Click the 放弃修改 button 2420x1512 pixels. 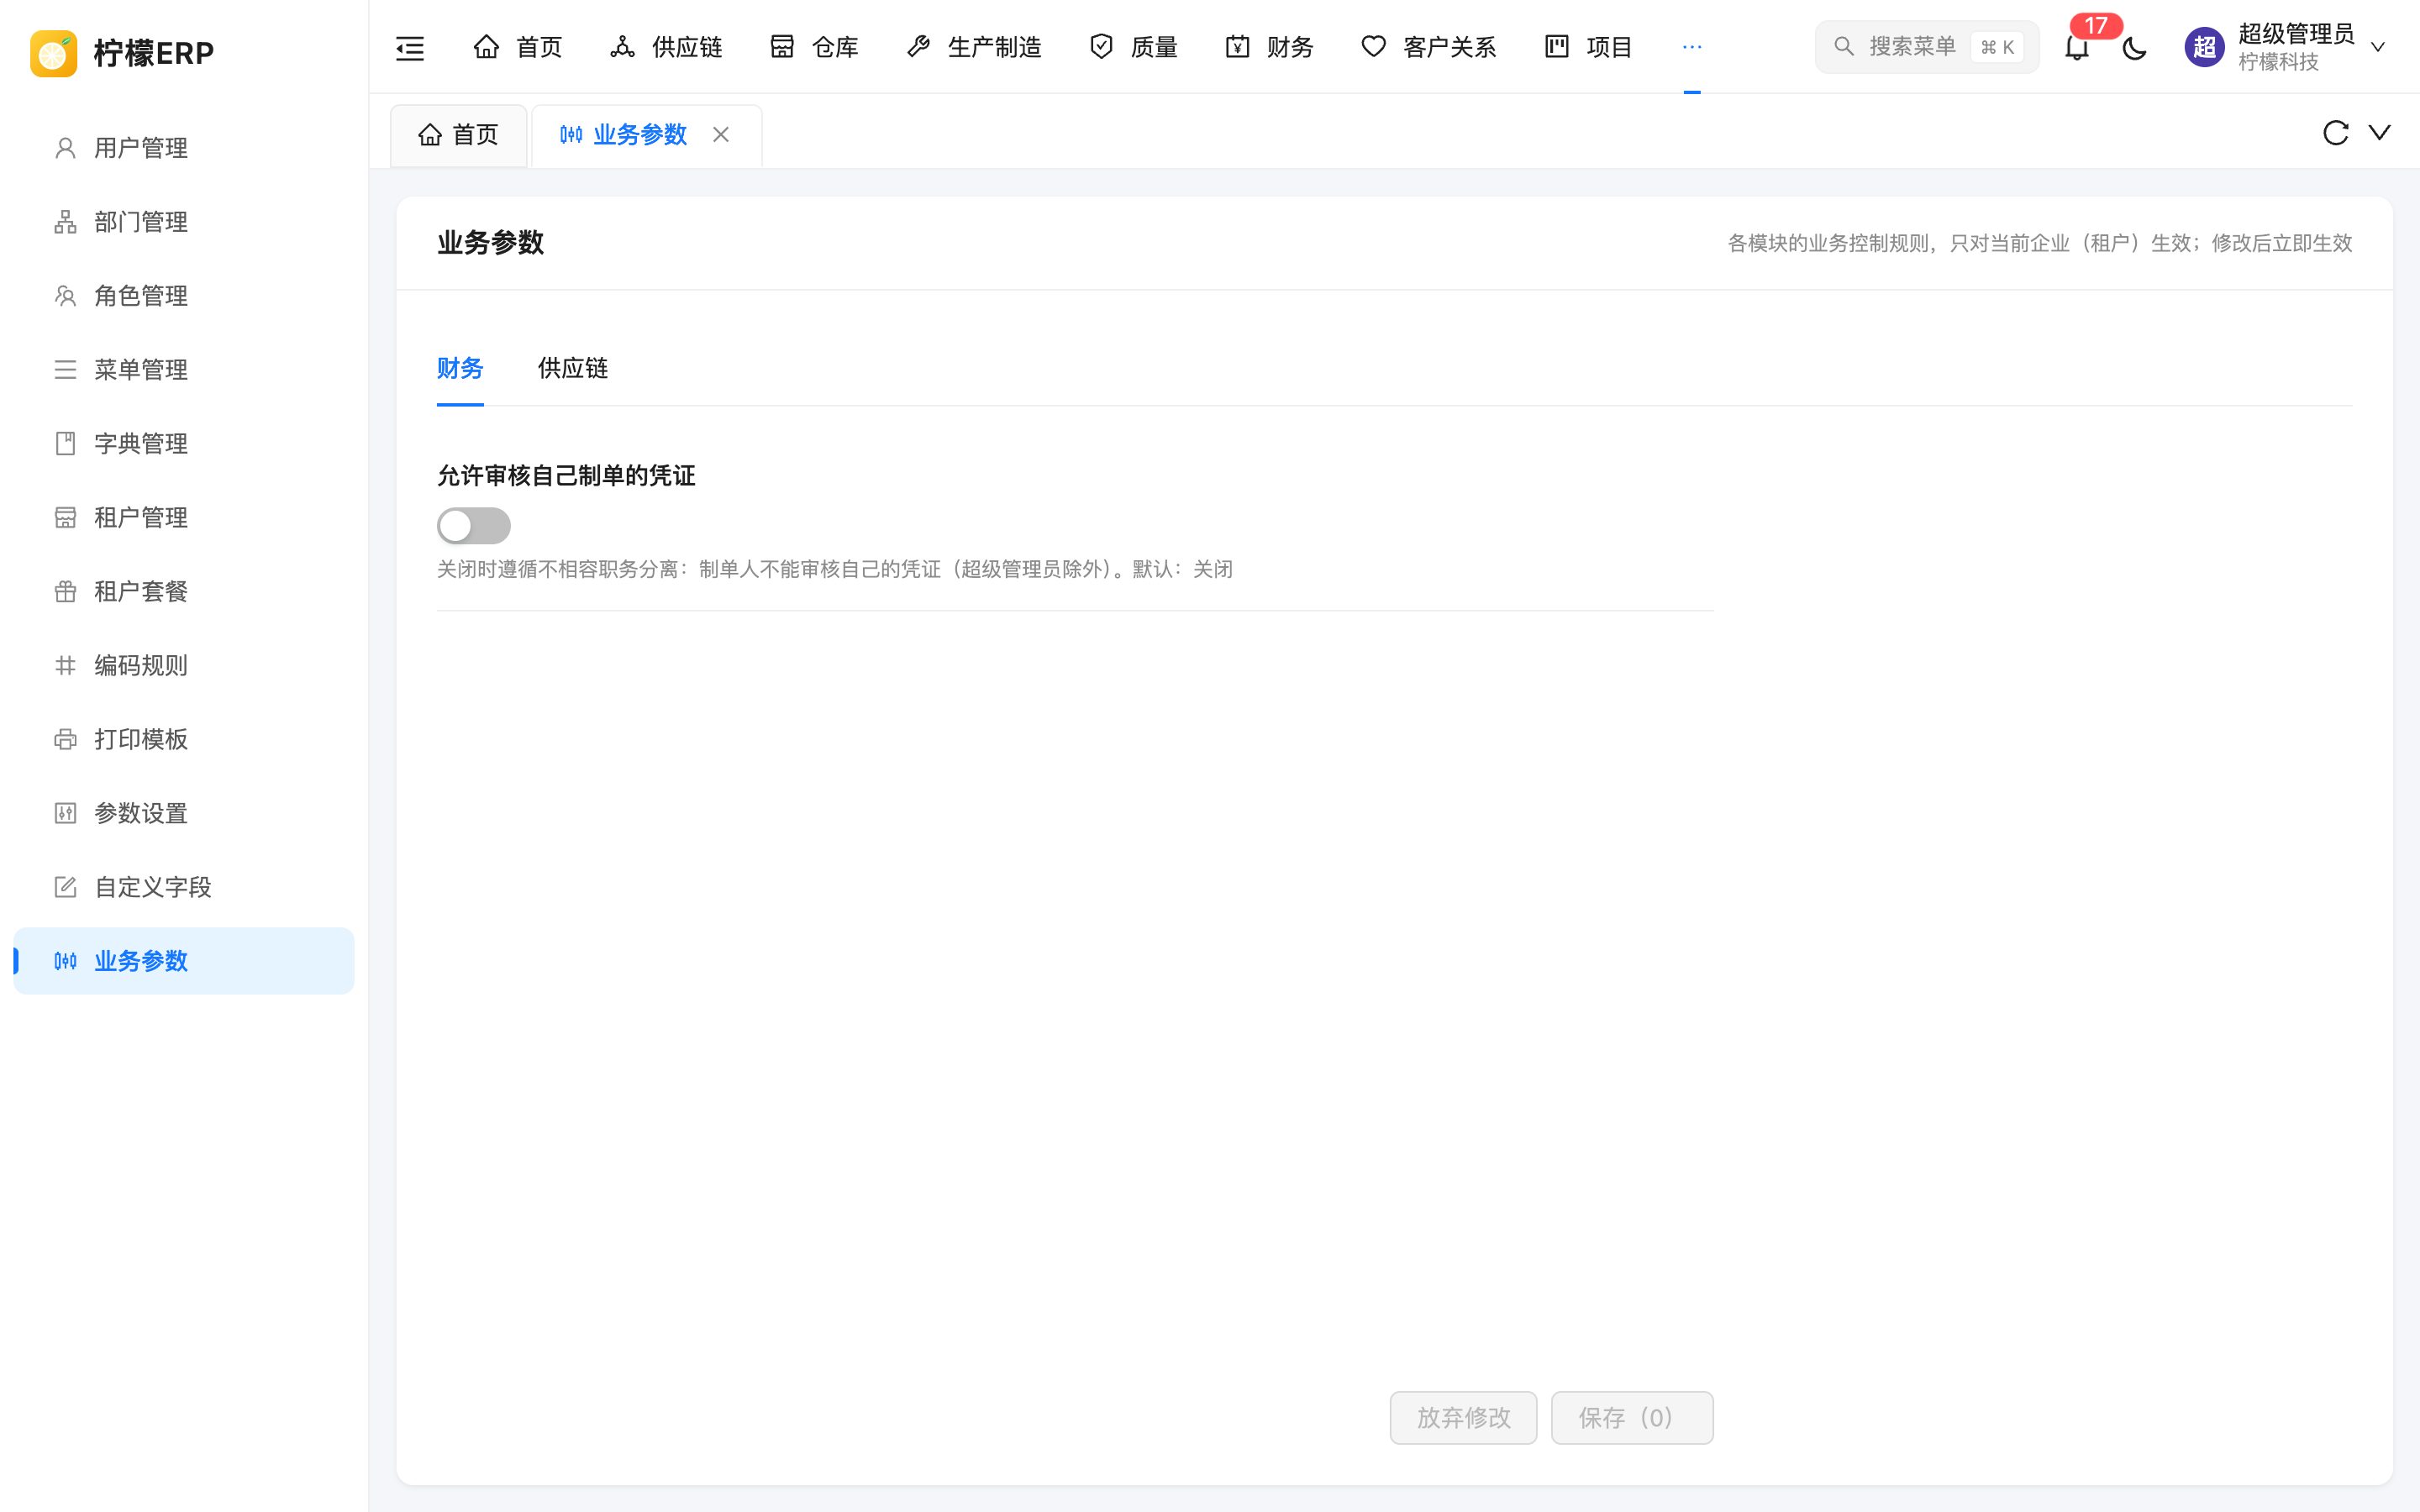(1463, 1418)
